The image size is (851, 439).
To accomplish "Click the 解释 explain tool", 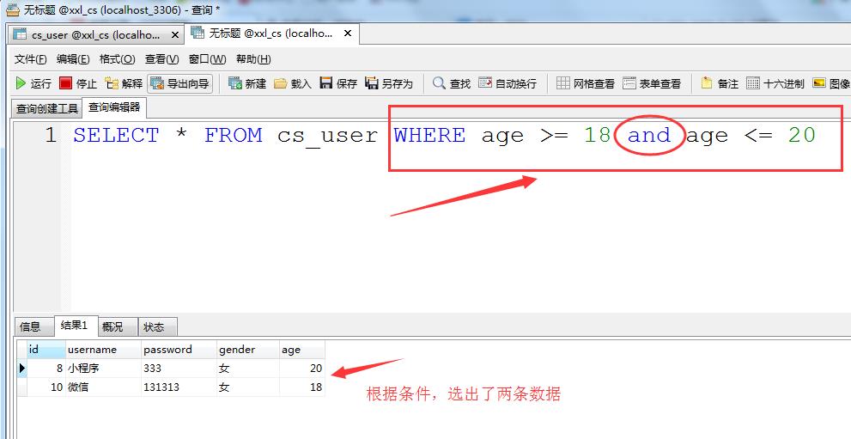I will click(124, 83).
